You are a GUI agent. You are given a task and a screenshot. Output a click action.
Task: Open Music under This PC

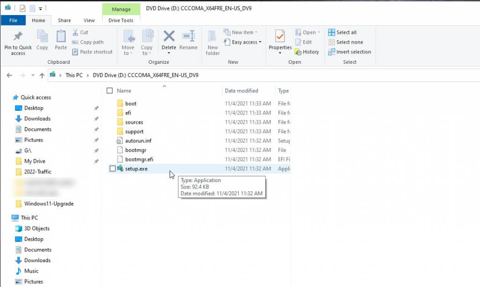31,271
